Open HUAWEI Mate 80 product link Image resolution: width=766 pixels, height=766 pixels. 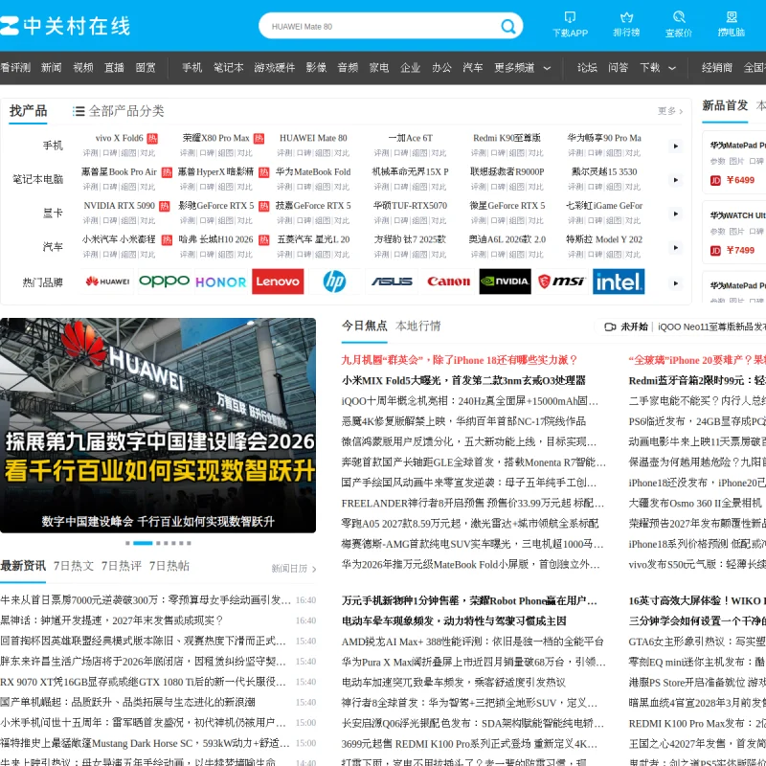pos(313,138)
